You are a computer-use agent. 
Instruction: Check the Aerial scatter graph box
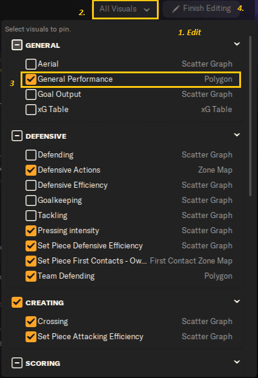(x=31, y=64)
